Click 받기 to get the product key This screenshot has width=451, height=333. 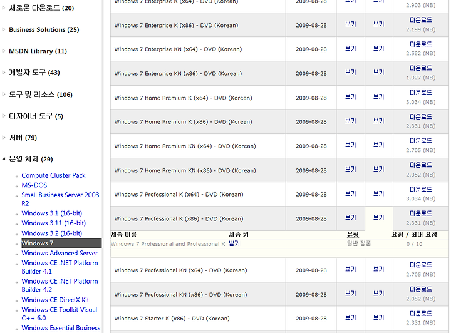pyautogui.click(x=234, y=243)
